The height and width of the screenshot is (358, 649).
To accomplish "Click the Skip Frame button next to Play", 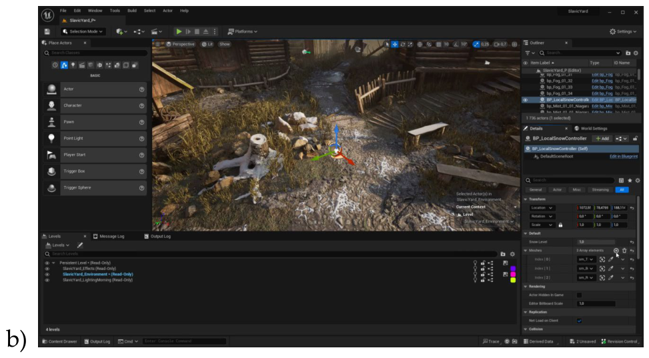I will point(188,31).
